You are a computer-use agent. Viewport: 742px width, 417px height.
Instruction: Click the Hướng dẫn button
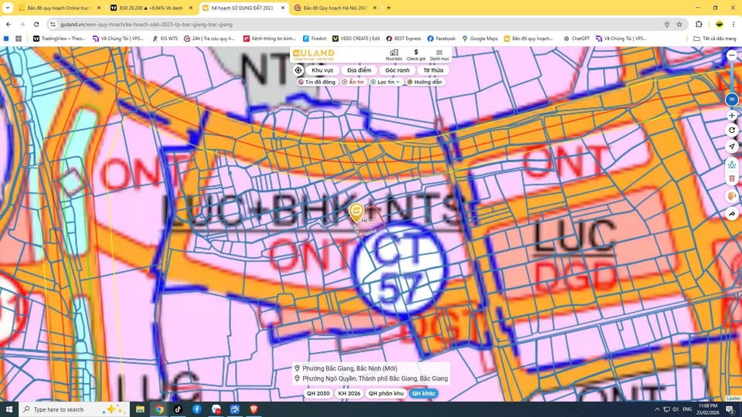click(x=425, y=82)
